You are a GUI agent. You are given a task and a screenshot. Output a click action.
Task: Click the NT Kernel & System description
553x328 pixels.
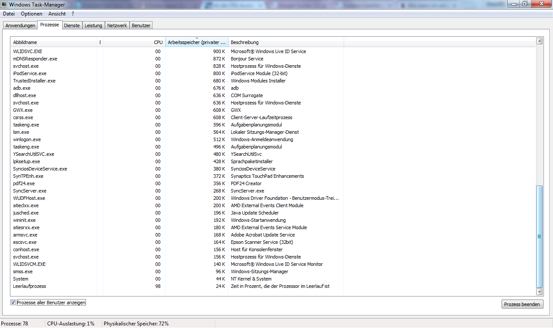[x=251, y=279]
